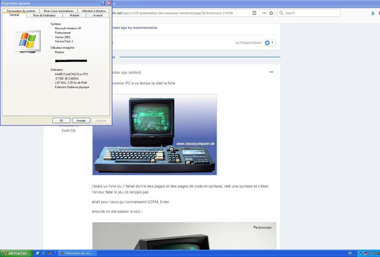Close the Propriétés système dialog
This screenshot has width=380, height=257.
click(109, 3)
